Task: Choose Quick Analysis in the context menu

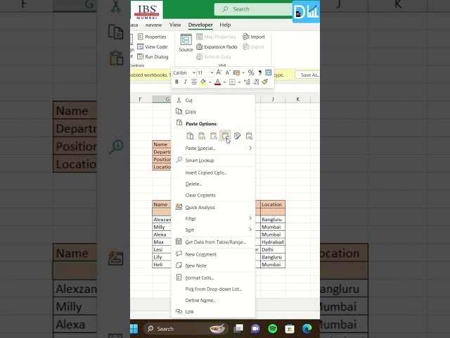Action: pos(213,207)
